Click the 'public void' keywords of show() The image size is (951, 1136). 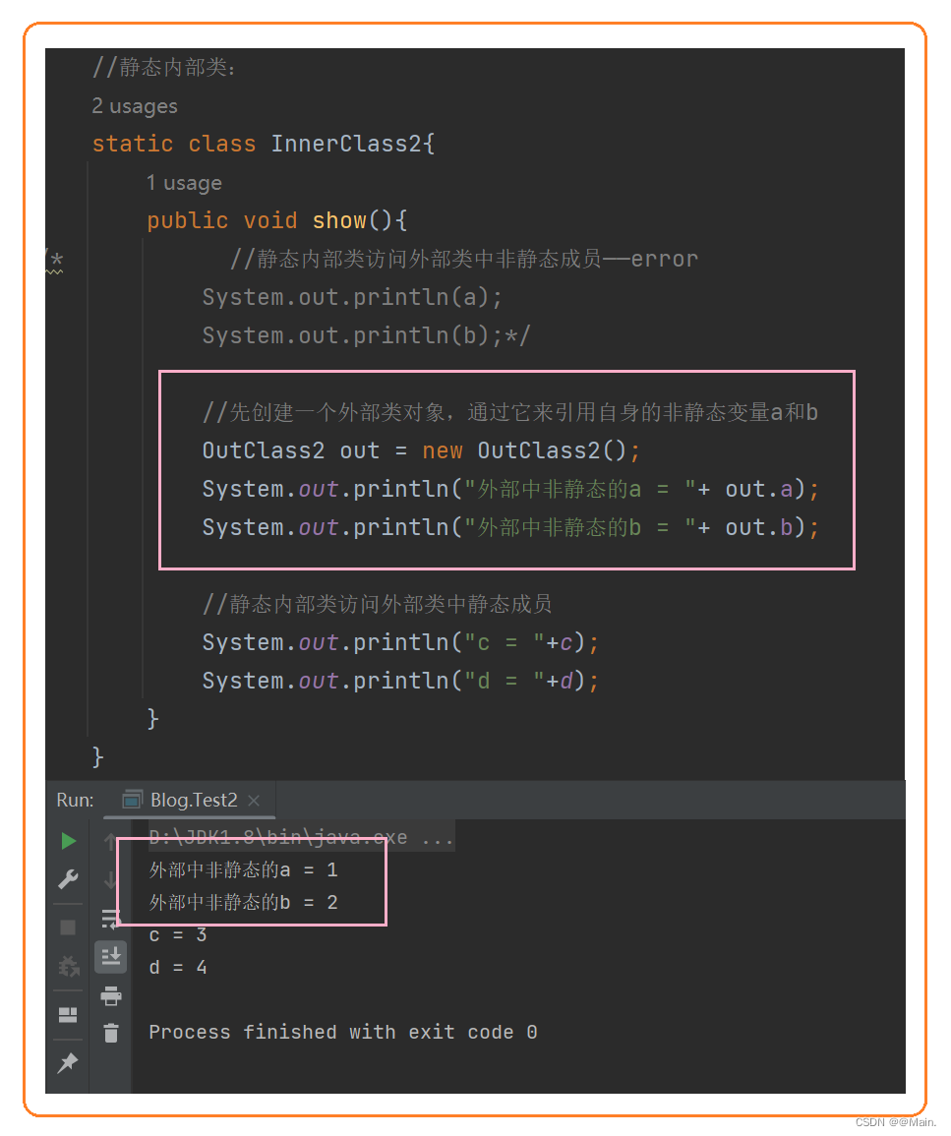click(221, 220)
